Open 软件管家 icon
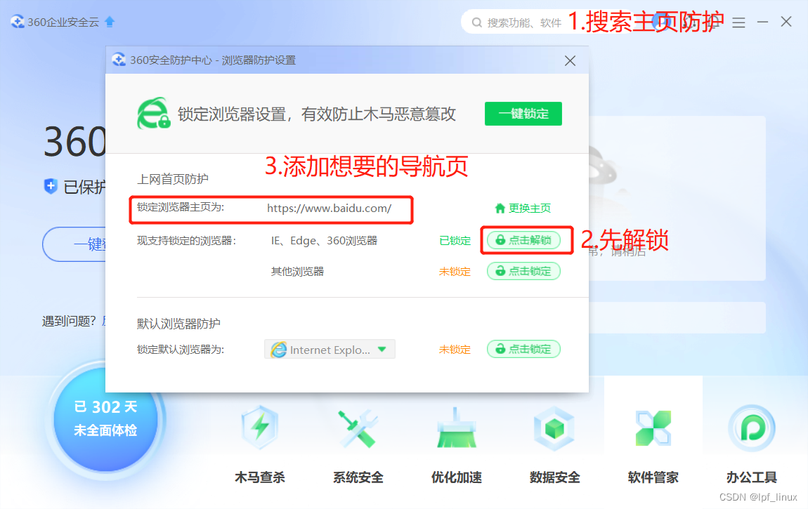Viewport: 808px width, 509px height. coord(653,428)
